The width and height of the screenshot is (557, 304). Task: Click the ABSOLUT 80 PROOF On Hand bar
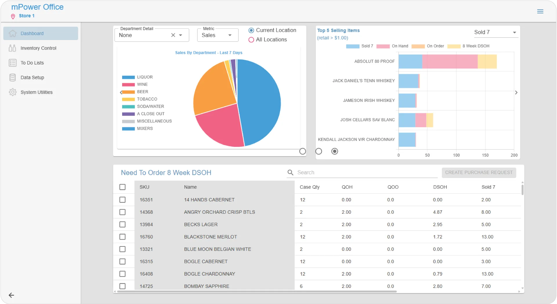pos(450,62)
